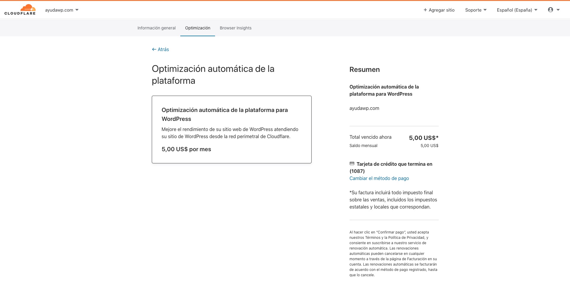This screenshot has height=281, width=570.
Task: Click the credit card icon in Resumen
Action: pos(352,164)
